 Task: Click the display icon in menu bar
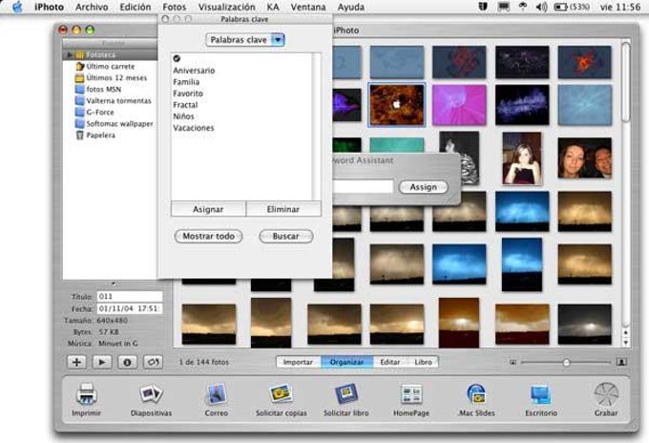(503, 7)
